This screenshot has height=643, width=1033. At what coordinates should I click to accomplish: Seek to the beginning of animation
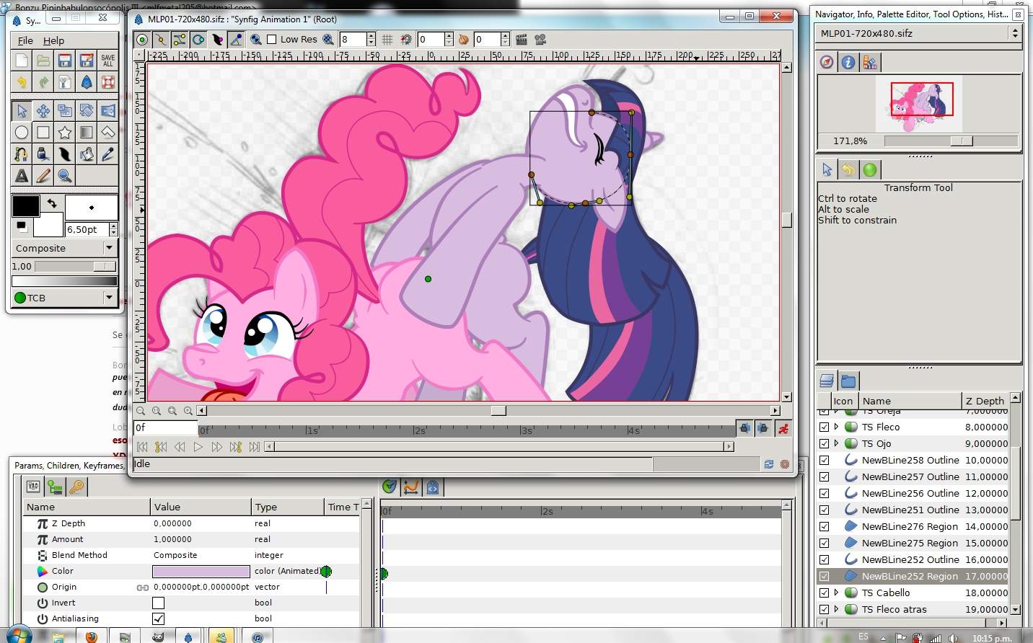point(142,447)
